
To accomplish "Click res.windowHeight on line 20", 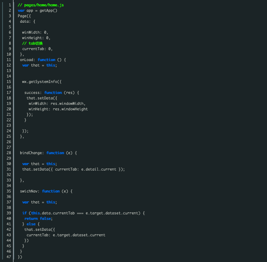I will click(70, 109).
